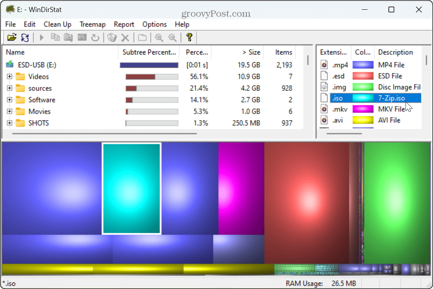The height and width of the screenshot is (289, 433).
Task: Click the Open folder toolbar icon
Action: [x=12, y=38]
